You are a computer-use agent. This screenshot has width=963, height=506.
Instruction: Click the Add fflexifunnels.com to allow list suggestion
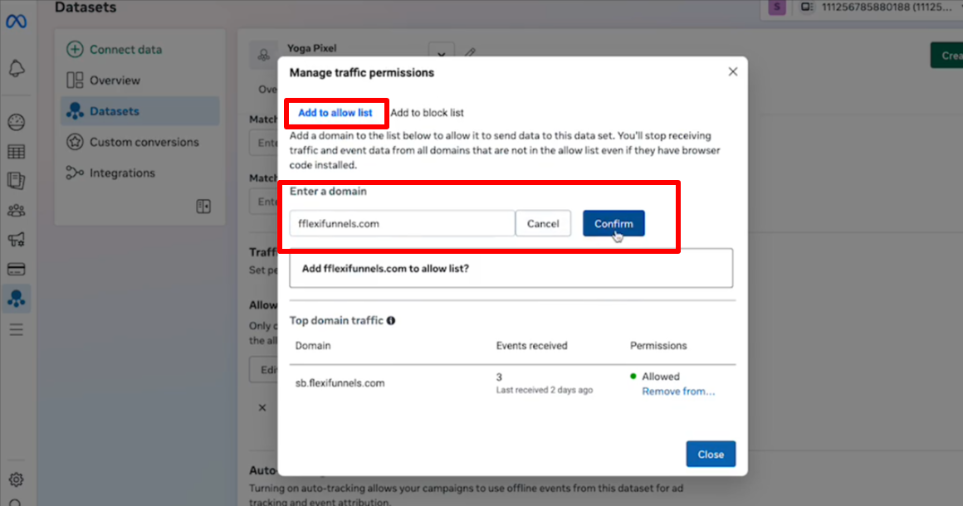(511, 268)
